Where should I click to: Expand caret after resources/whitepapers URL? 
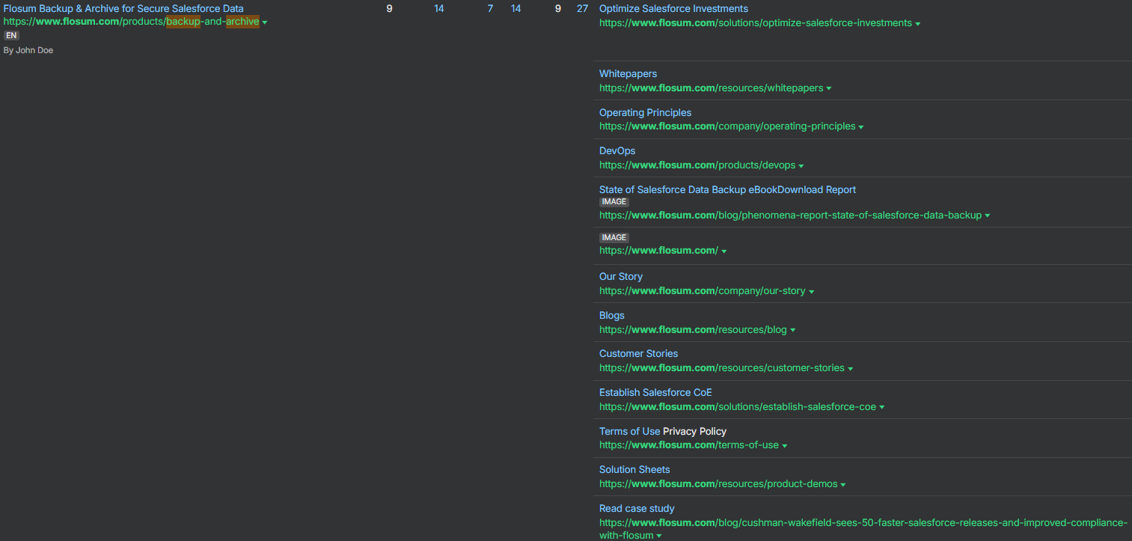pos(829,89)
